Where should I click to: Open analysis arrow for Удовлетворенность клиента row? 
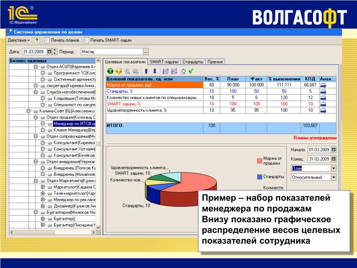click(x=323, y=111)
